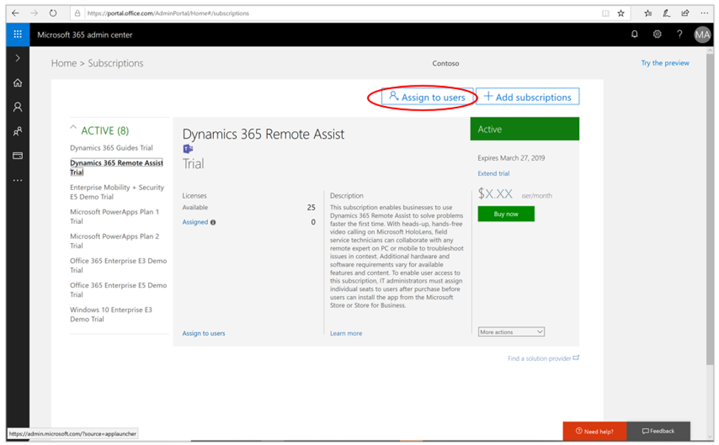719x445 pixels.
Task: Click the Active status banner
Action: click(524, 129)
